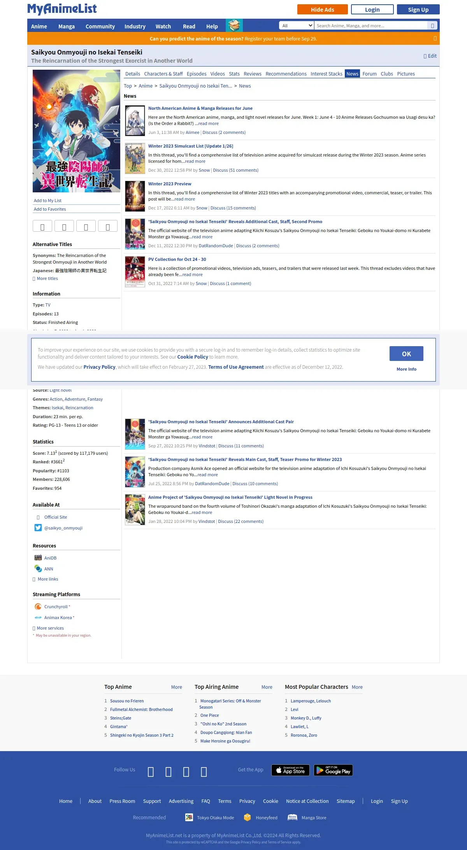Click the Twitter icon for @saikyo_onmyouji
This screenshot has height=850, width=467.
[38, 528]
